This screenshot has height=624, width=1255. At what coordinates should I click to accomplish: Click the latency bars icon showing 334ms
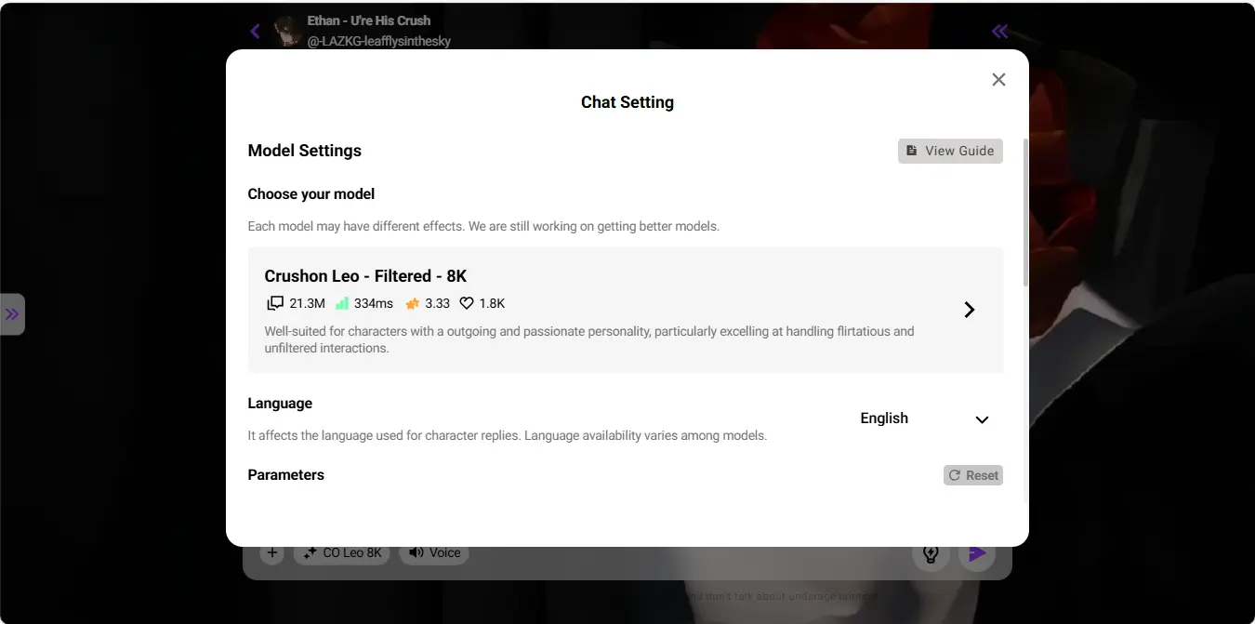[341, 303]
